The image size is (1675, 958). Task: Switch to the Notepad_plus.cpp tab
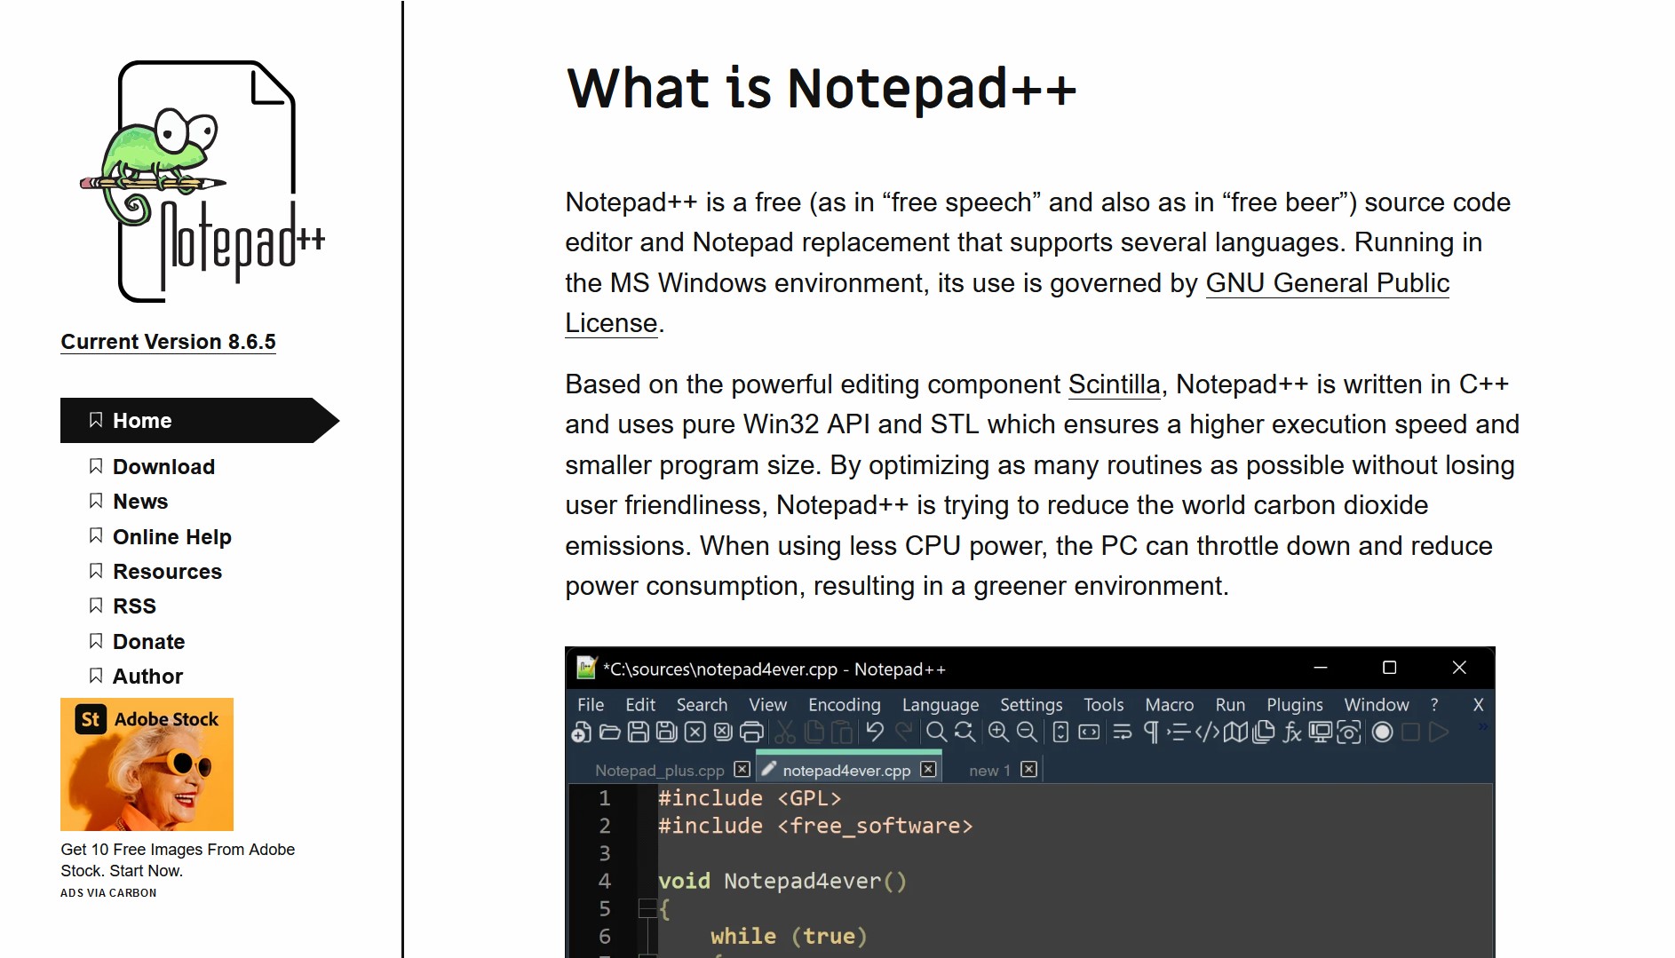click(660, 771)
